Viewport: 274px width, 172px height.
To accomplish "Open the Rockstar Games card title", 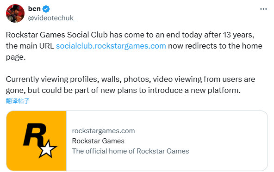I will point(98,141).
